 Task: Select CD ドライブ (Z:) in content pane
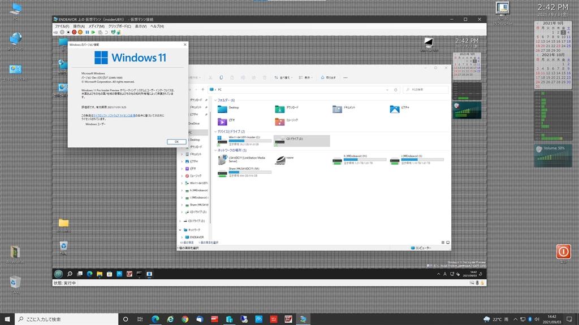pos(302,140)
